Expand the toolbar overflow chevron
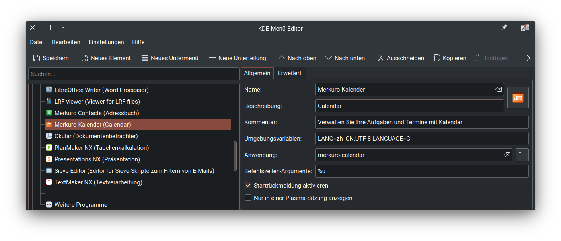 (528, 58)
